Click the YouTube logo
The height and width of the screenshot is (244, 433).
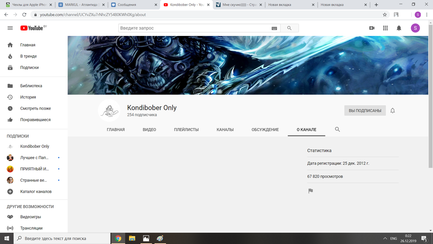[x=31, y=28]
